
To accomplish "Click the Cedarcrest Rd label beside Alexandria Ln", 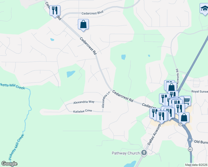I will click(123, 96).
